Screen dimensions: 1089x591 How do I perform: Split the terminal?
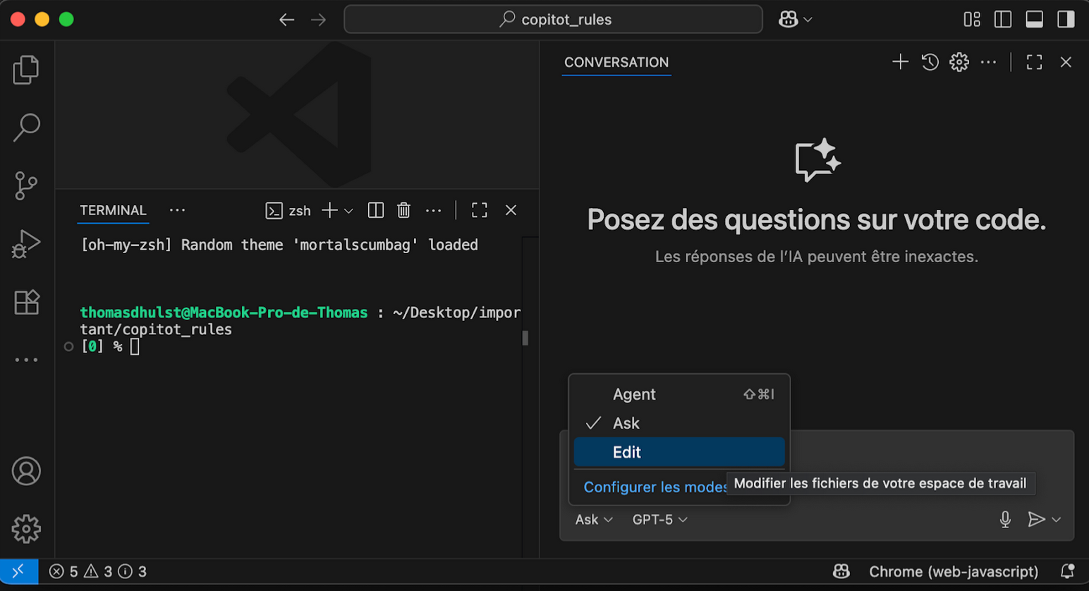pyautogui.click(x=375, y=209)
